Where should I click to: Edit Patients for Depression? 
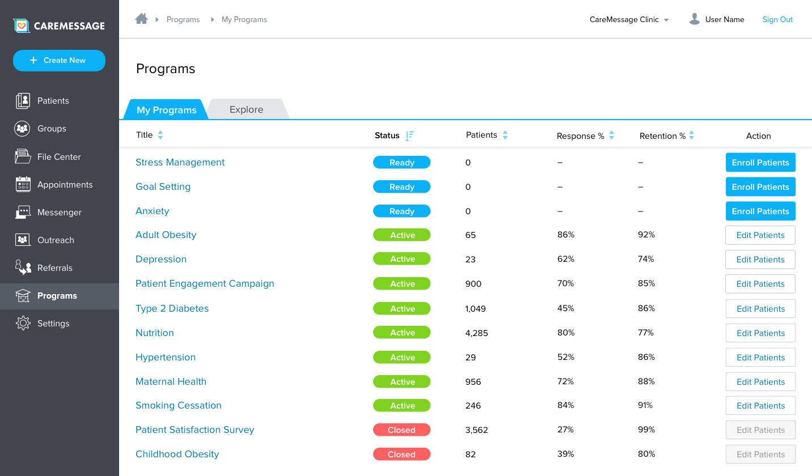pyautogui.click(x=760, y=260)
